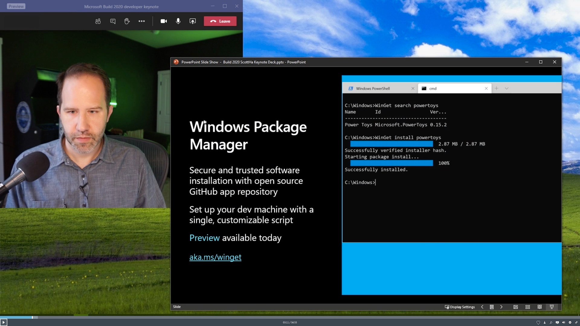Click the presenter's webcam video in Teams
This screenshot has width=580, height=326.
pyautogui.click(x=85, y=119)
